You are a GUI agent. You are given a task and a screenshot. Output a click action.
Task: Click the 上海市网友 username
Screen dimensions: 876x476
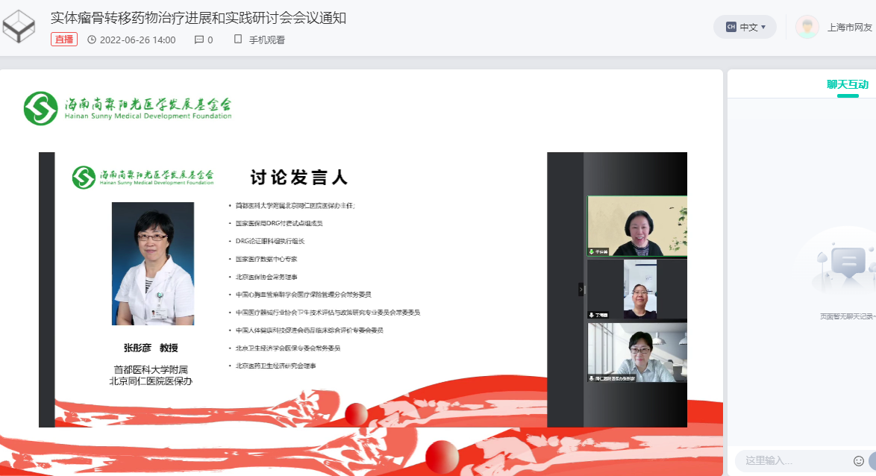(x=849, y=27)
